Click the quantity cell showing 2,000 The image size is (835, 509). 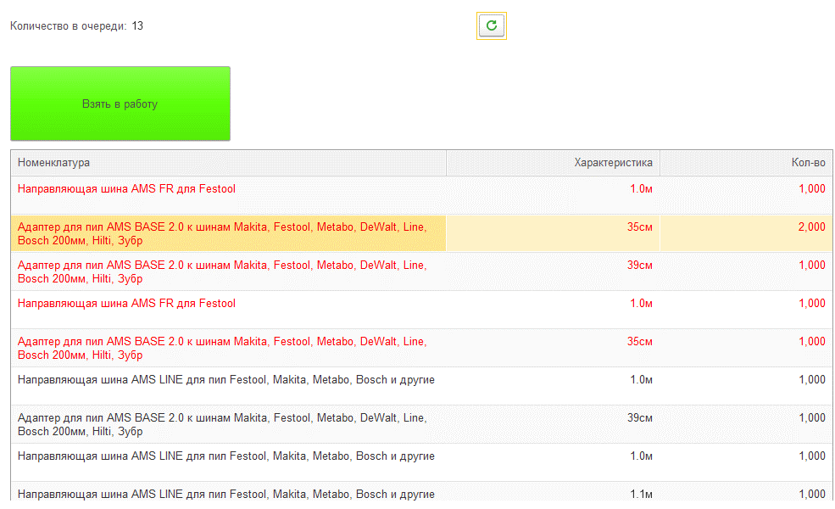pyautogui.click(x=811, y=227)
